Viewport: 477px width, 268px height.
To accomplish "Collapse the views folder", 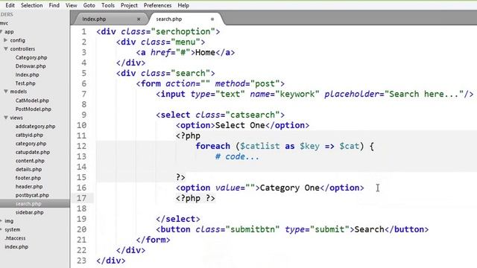I will tap(5, 118).
